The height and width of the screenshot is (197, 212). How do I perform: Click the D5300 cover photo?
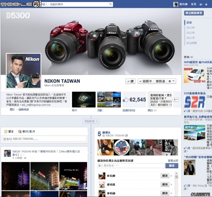click(91, 41)
